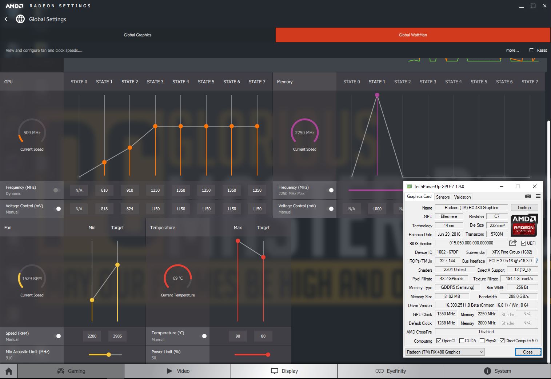This screenshot has height=379, width=551.
Task: Click Memory State 1 graph point
Action: tap(377, 95)
